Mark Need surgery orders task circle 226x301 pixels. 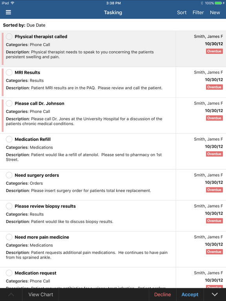tap(9, 175)
